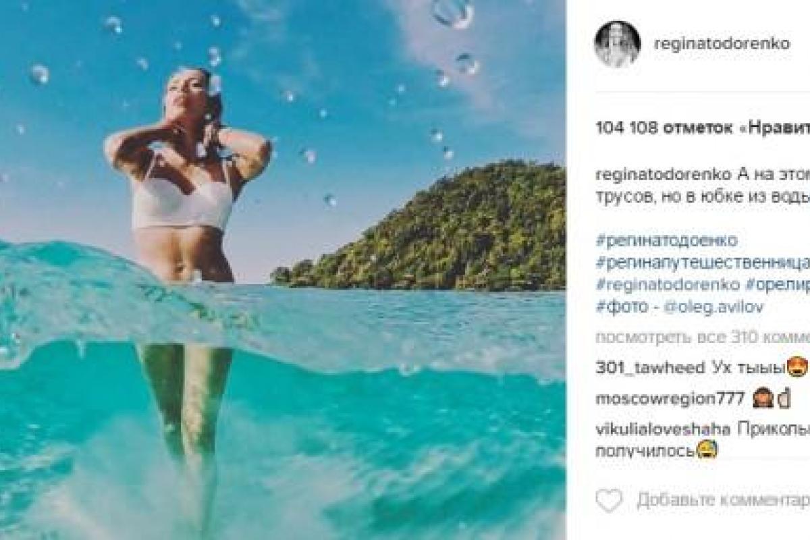The image size is (810, 540).
Task: Open the first Cyrillic hashtag ending in тодоенко
Action: (667, 240)
